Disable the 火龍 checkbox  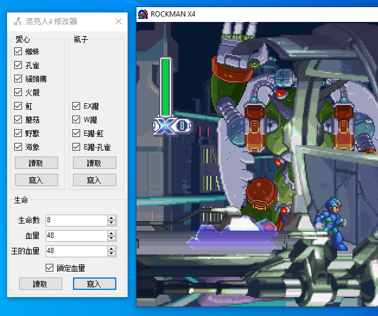pos(18,92)
